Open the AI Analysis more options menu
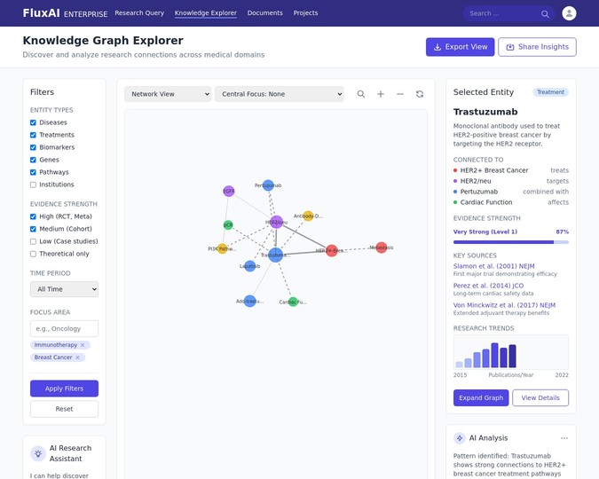 (564, 438)
